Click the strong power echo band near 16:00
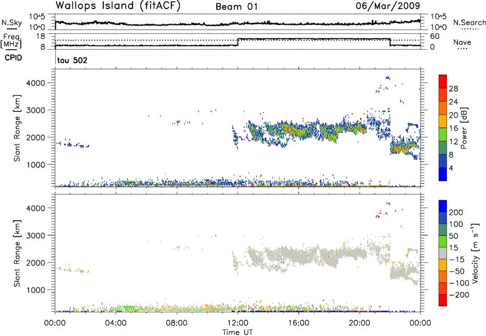This screenshot has height=336, width=486. click(298, 130)
